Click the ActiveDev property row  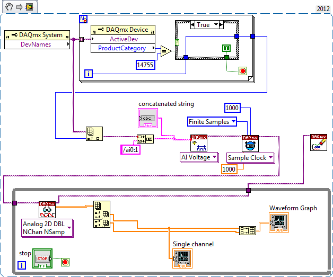[123, 39]
